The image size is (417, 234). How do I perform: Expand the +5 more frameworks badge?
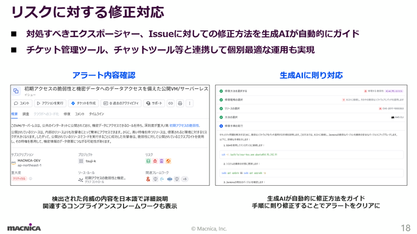click(x=185, y=179)
